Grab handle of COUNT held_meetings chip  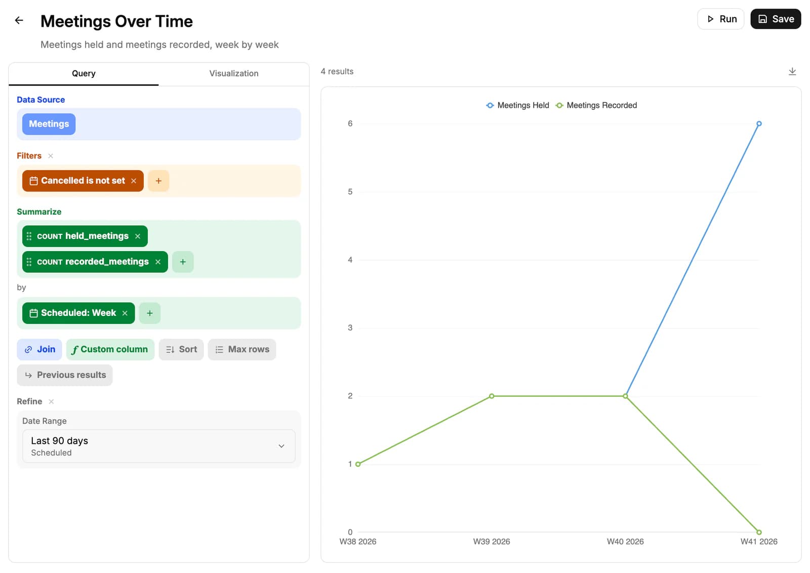coord(29,236)
